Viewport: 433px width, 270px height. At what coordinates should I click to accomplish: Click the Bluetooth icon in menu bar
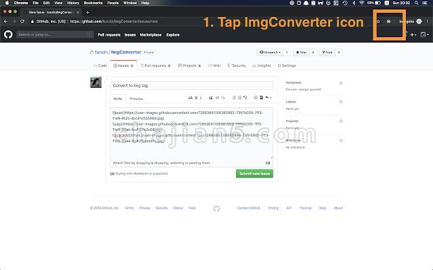(354, 3)
